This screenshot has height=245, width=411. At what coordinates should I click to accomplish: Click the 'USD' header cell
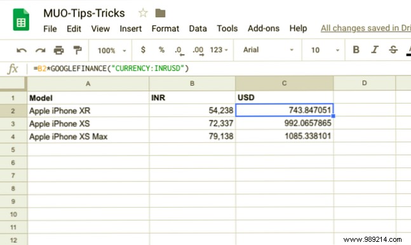tap(285, 98)
